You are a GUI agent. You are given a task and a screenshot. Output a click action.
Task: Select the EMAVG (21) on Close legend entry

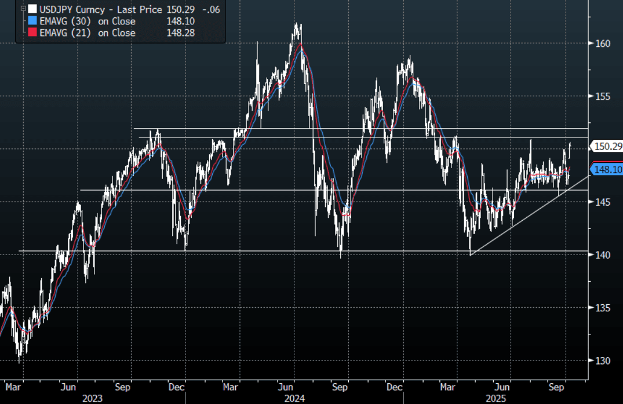(x=87, y=33)
